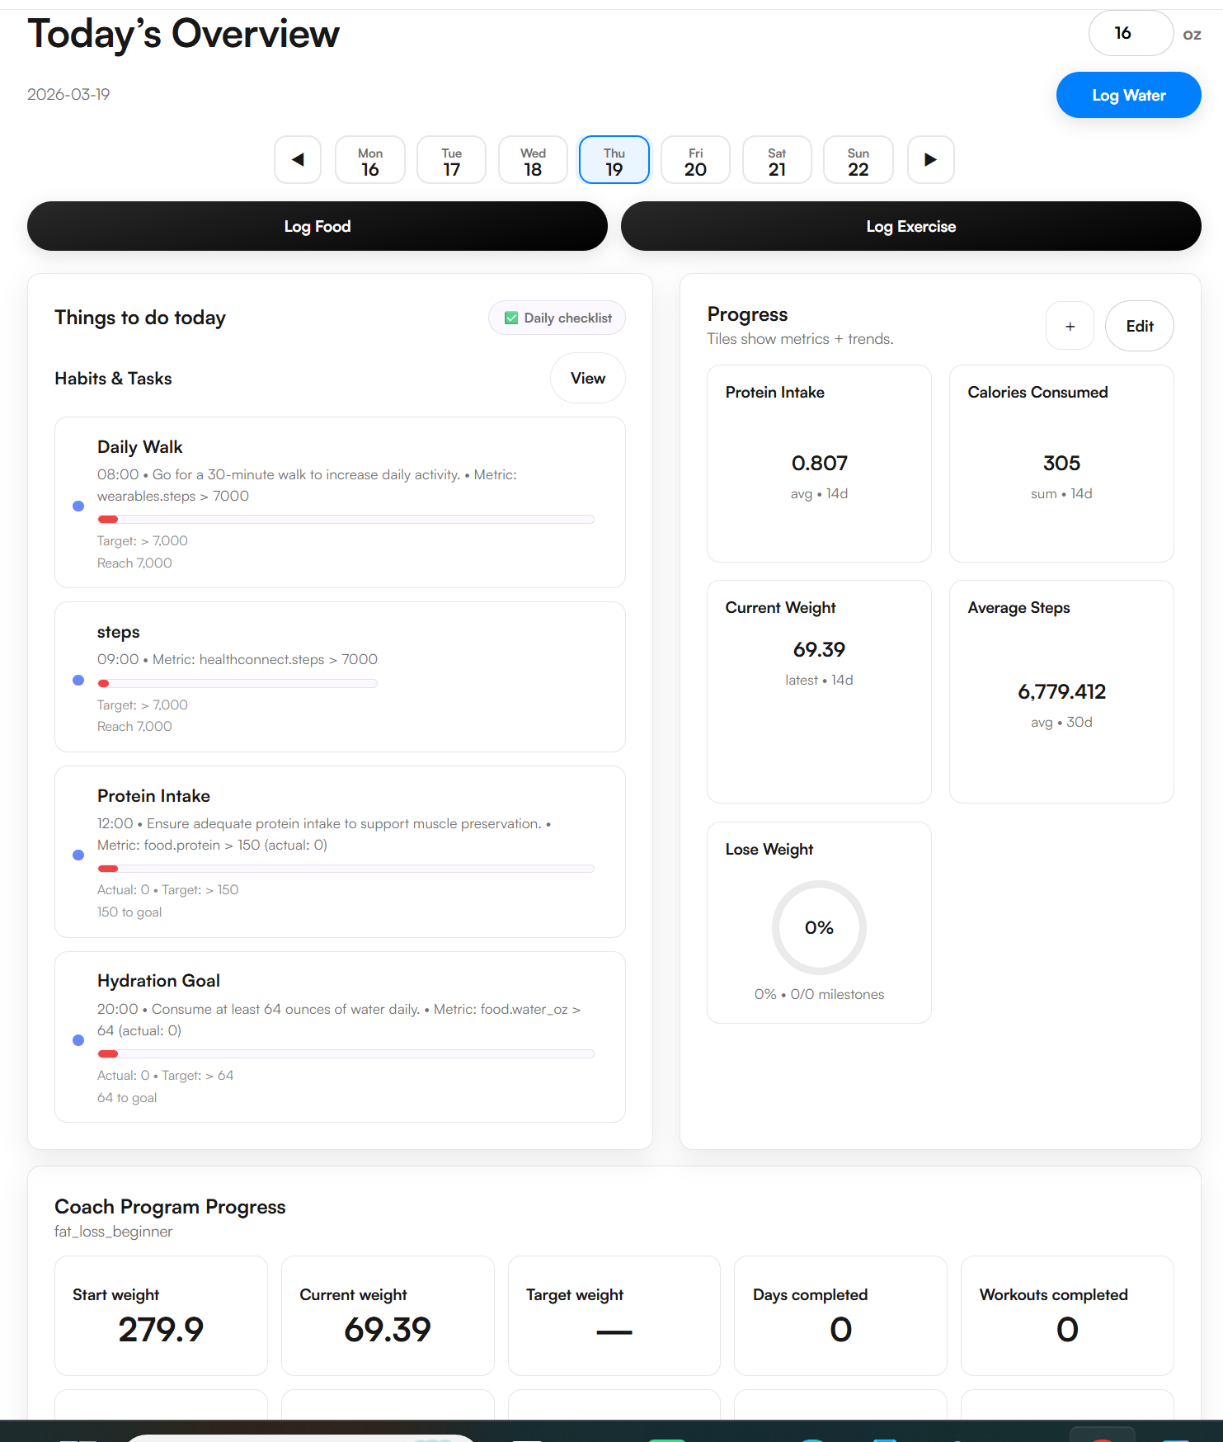Image resolution: width=1223 pixels, height=1442 pixels.
Task: Click the 'Reach 7,000' text under Daily Walk
Action: [134, 563]
